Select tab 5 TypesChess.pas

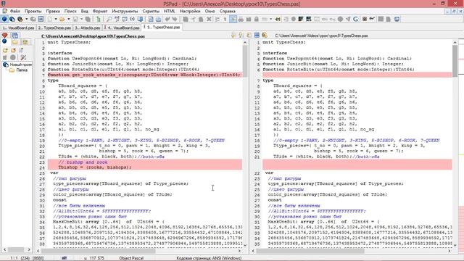(x=162, y=27)
